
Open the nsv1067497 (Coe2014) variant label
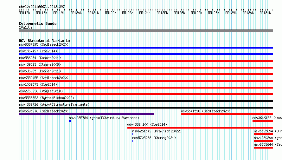click(x=38, y=51)
